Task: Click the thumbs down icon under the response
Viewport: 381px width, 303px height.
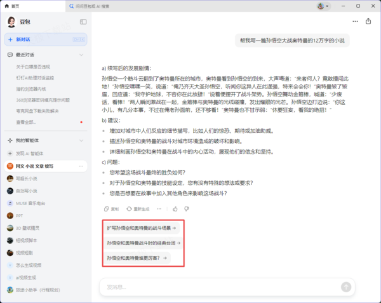Action: click(x=186, y=208)
